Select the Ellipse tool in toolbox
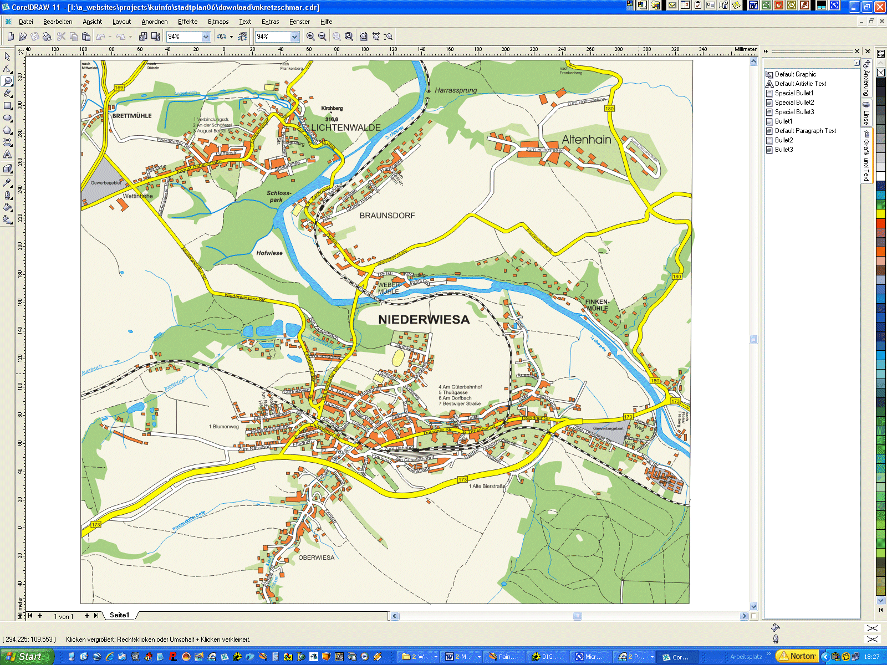The image size is (887, 665). (7, 117)
